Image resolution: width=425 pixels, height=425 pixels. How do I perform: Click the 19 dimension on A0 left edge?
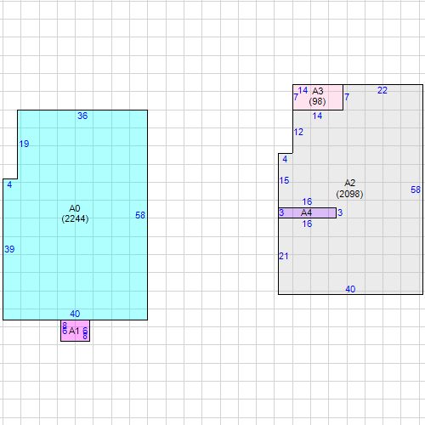pos(24,144)
